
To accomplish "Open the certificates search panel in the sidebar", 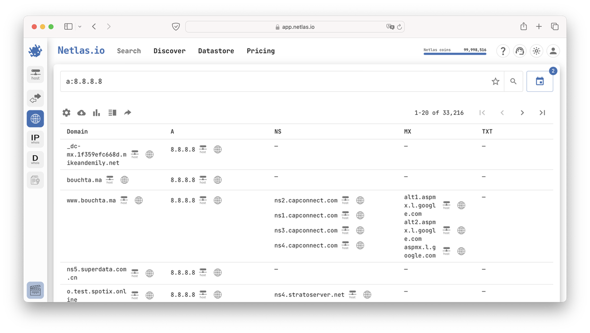I will [35, 180].
